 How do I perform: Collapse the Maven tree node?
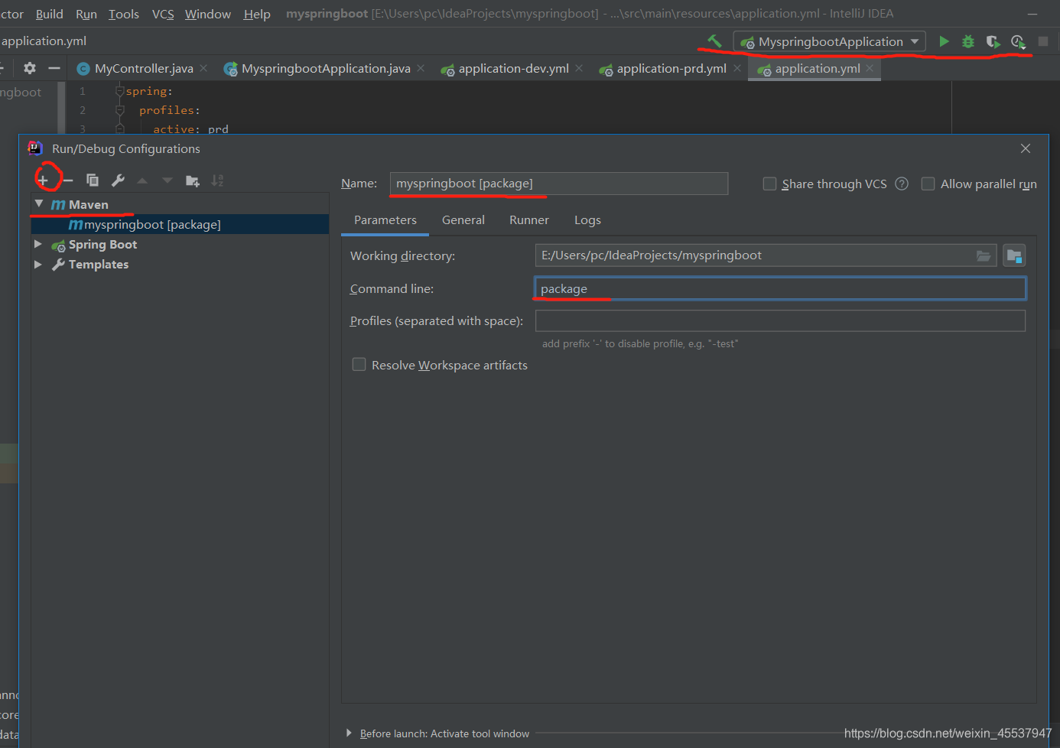click(39, 204)
